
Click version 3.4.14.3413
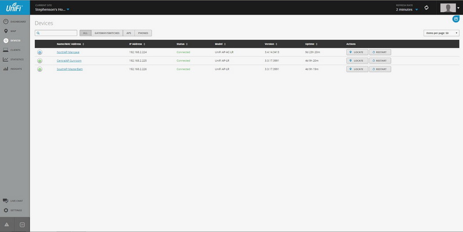click(x=272, y=52)
